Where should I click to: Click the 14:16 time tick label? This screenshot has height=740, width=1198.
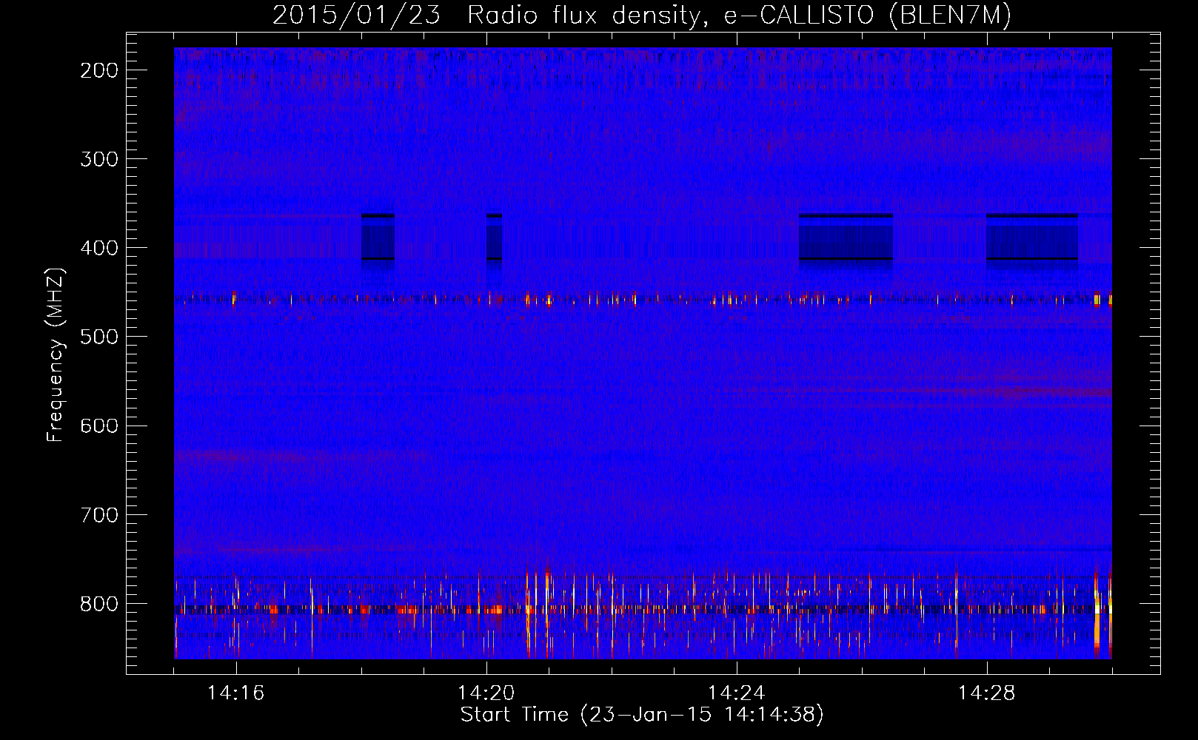235,693
